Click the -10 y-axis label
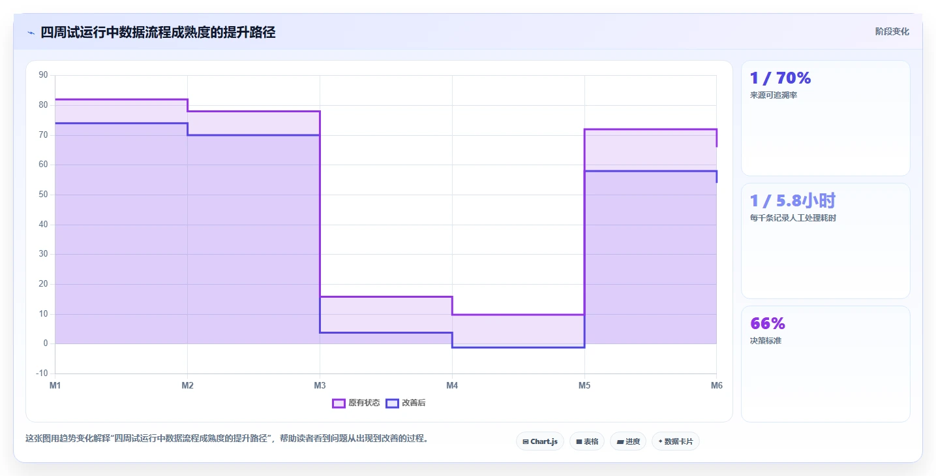936x476 pixels. click(x=42, y=373)
